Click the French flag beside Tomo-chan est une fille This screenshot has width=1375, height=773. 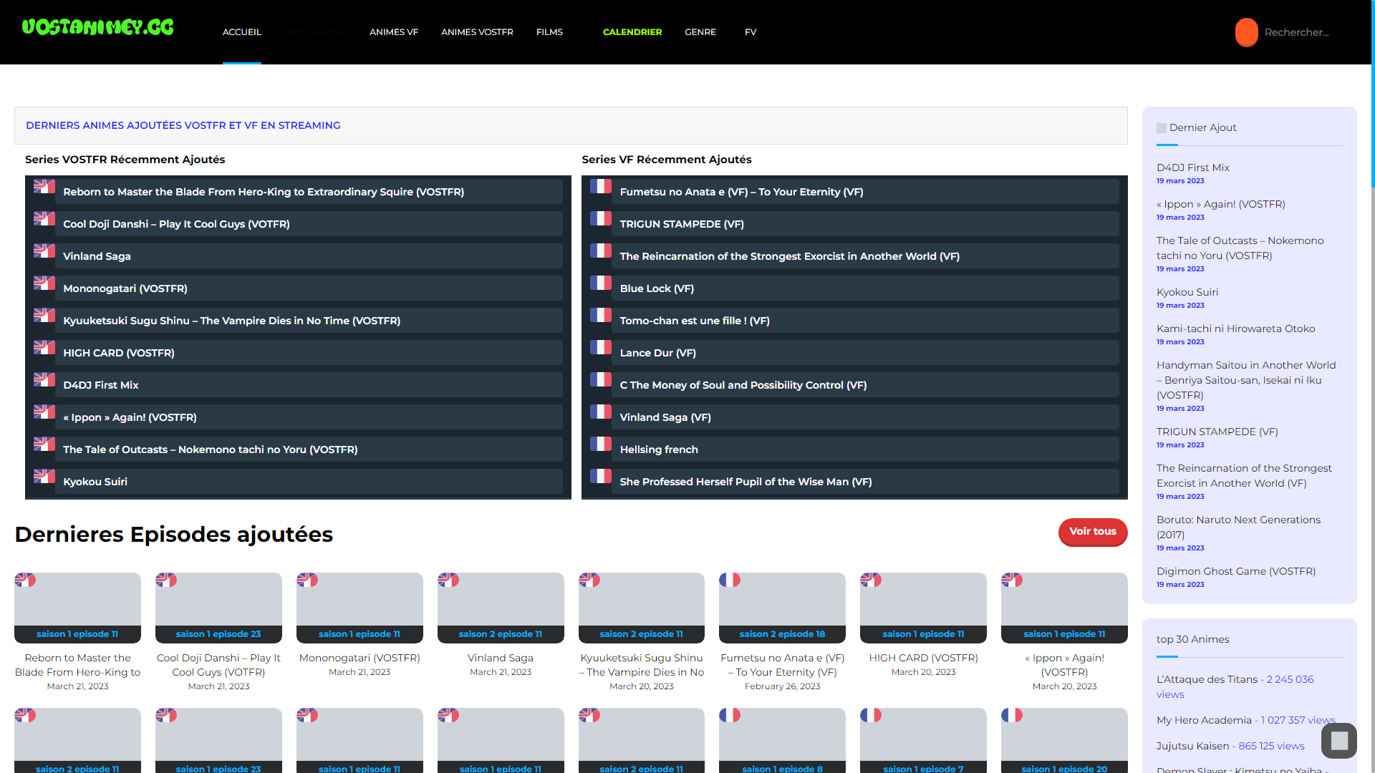pyautogui.click(x=601, y=315)
